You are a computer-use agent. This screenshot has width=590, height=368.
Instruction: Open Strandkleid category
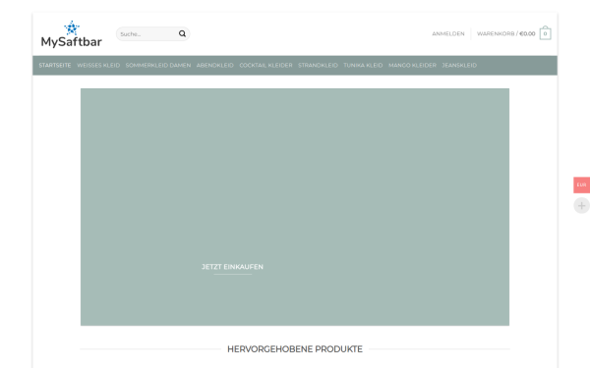pyautogui.click(x=318, y=66)
